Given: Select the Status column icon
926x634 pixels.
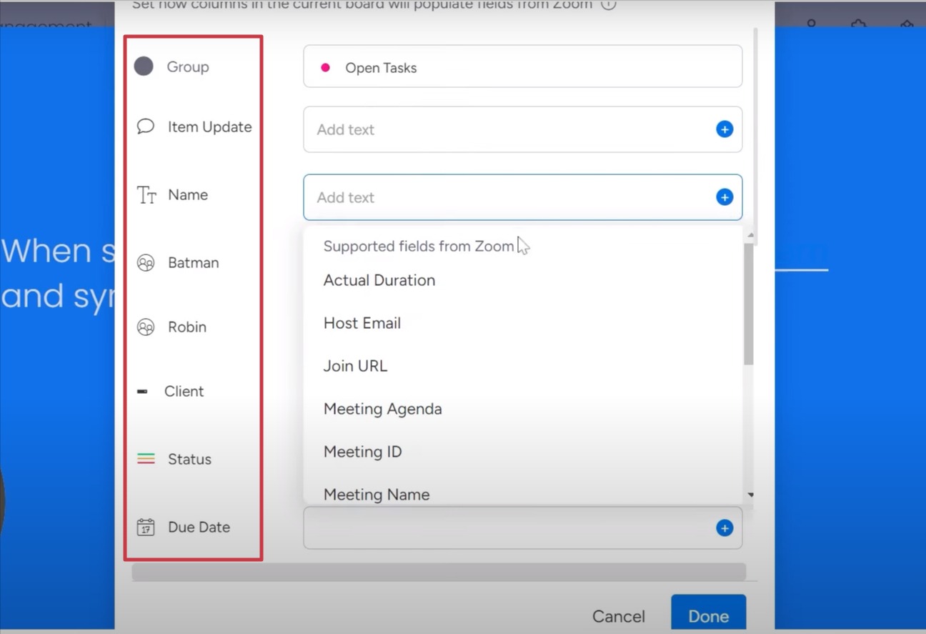Looking at the screenshot, I should coord(145,458).
